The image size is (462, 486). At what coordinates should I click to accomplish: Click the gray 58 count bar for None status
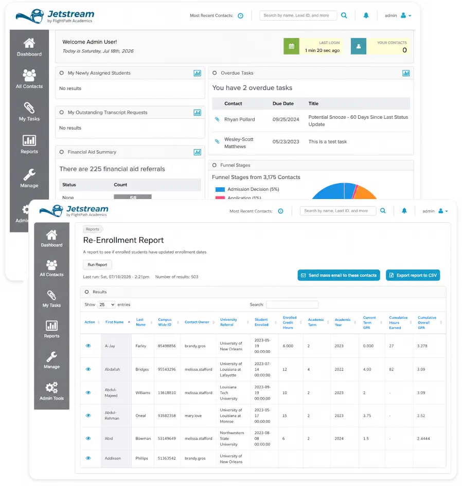(133, 197)
